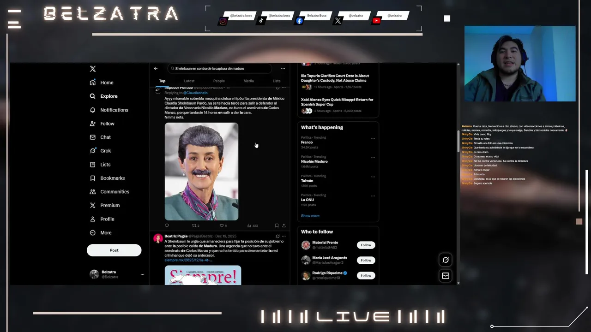The width and height of the screenshot is (591, 332).
Task: Click Show more under What's happening
Action: click(x=310, y=216)
